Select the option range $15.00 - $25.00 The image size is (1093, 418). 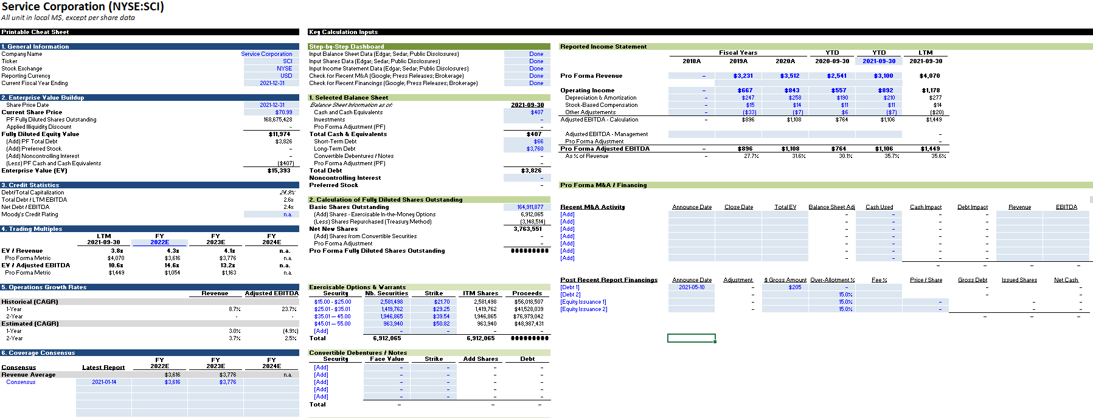coord(333,302)
